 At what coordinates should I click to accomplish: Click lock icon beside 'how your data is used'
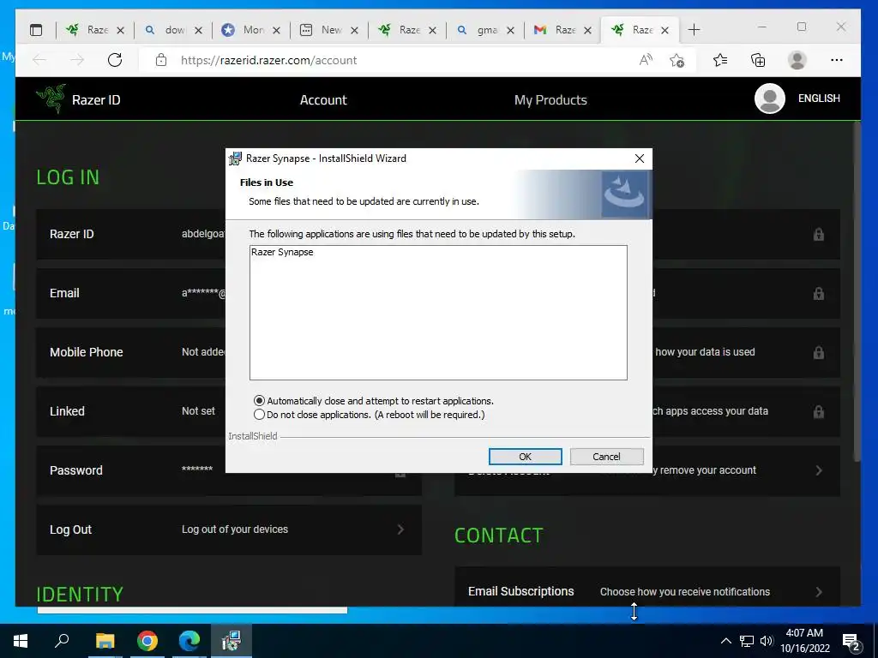click(819, 352)
